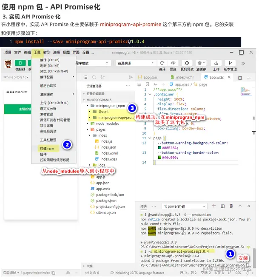The height and width of the screenshot is (279, 259).
Task: Open sitemap.json file
Action: [x=106, y=213]
